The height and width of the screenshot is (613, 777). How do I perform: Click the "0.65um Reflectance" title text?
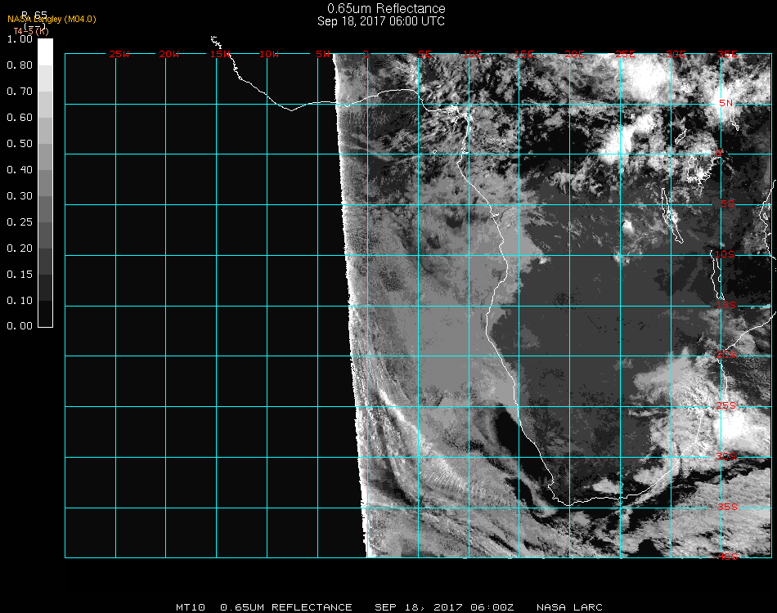386,8
